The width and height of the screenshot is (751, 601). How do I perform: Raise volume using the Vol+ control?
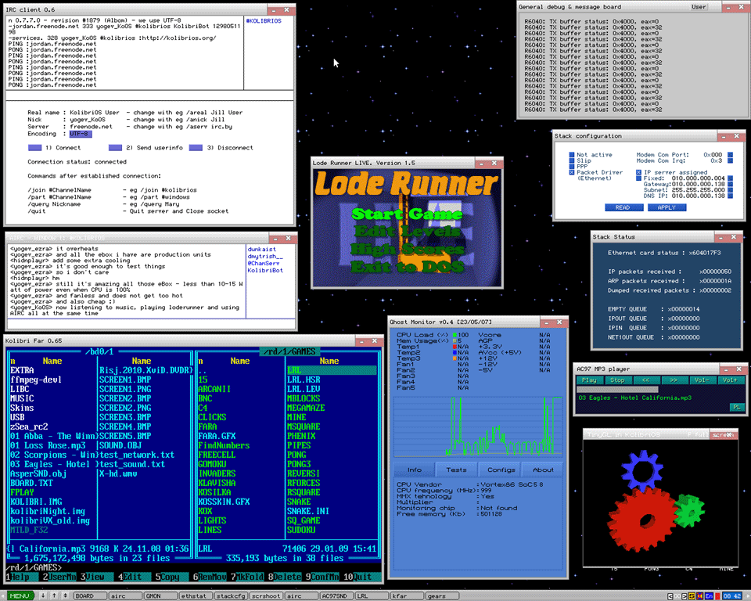point(731,380)
